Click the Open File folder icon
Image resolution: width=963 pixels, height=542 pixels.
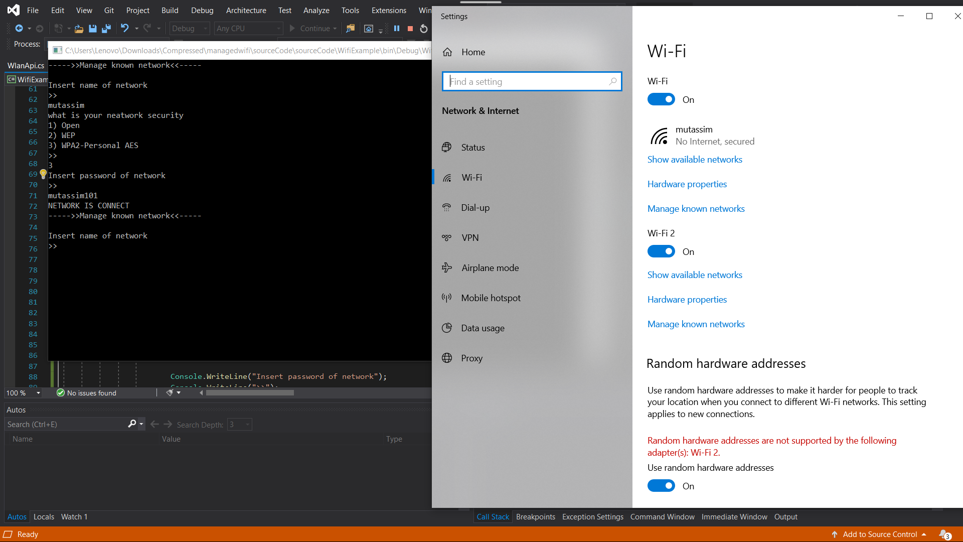point(79,29)
